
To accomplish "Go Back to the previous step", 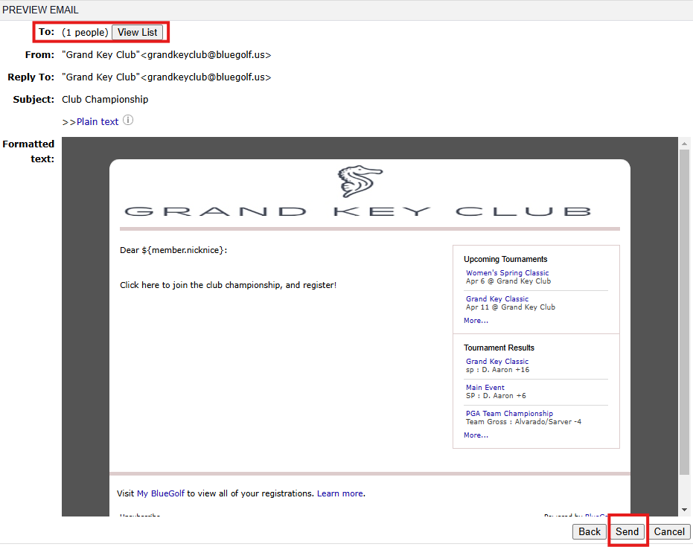I will point(590,531).
